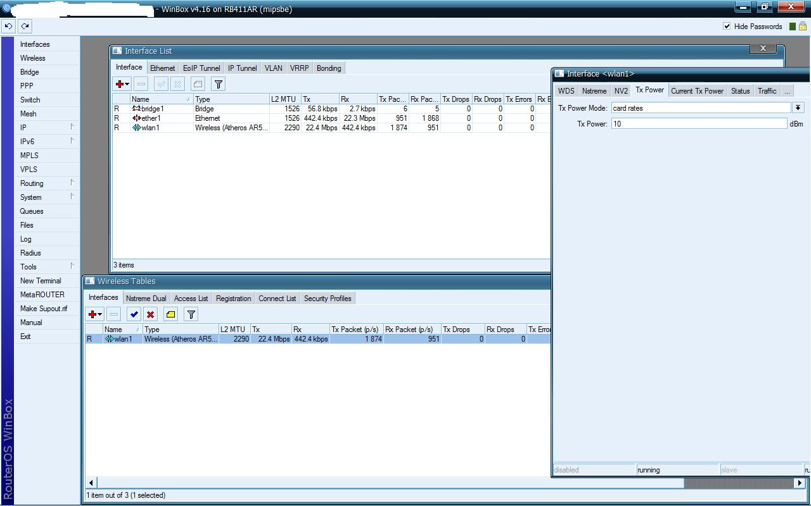Expand the IP submenu in the sidebar

72,127
